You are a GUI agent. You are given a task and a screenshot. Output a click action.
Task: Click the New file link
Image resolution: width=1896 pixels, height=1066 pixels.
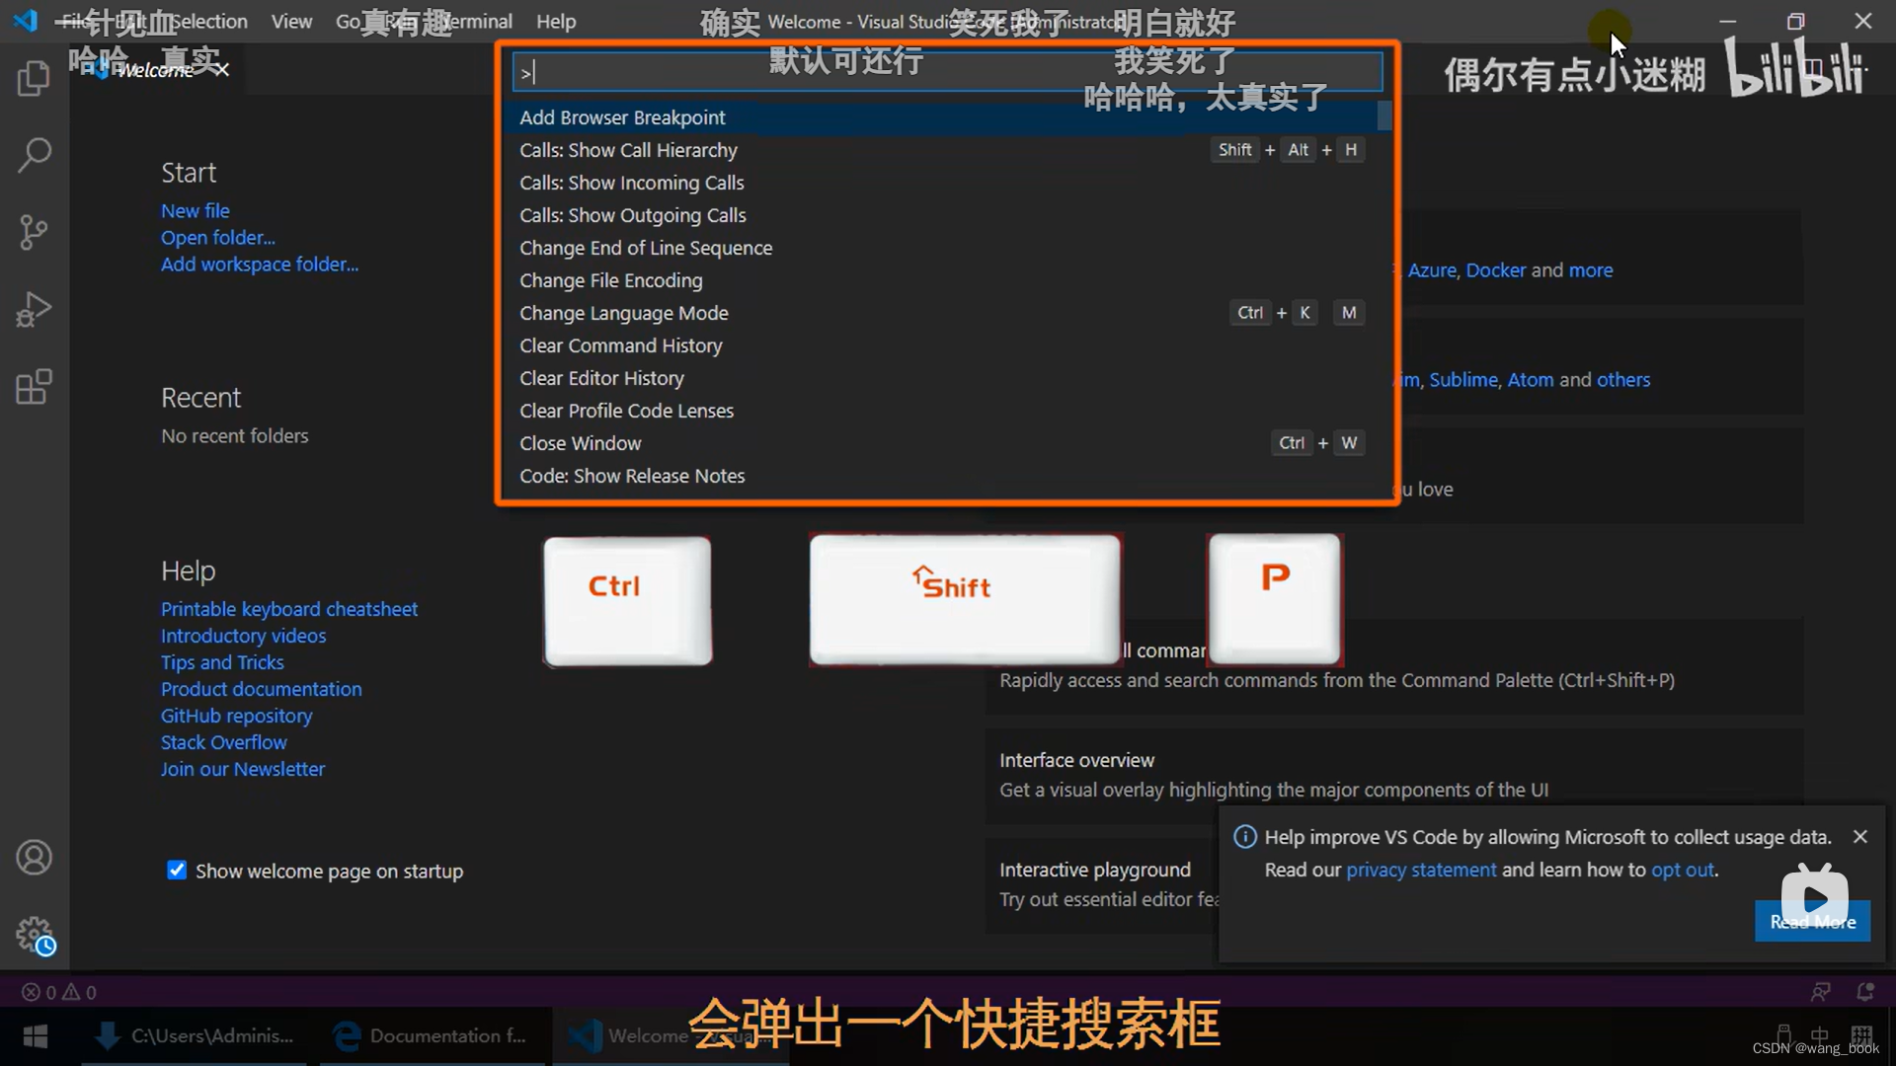coord(195,210)
